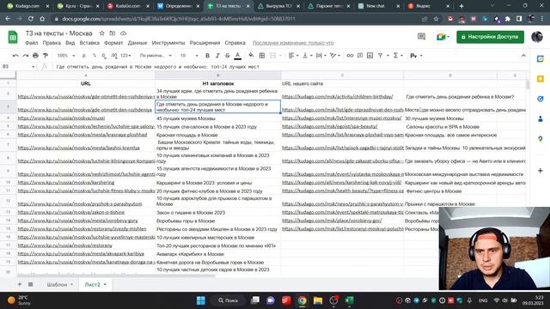This screenshot has height=309, width=550.
Task: Insert a link via toolbar
Action: point(350,55)
